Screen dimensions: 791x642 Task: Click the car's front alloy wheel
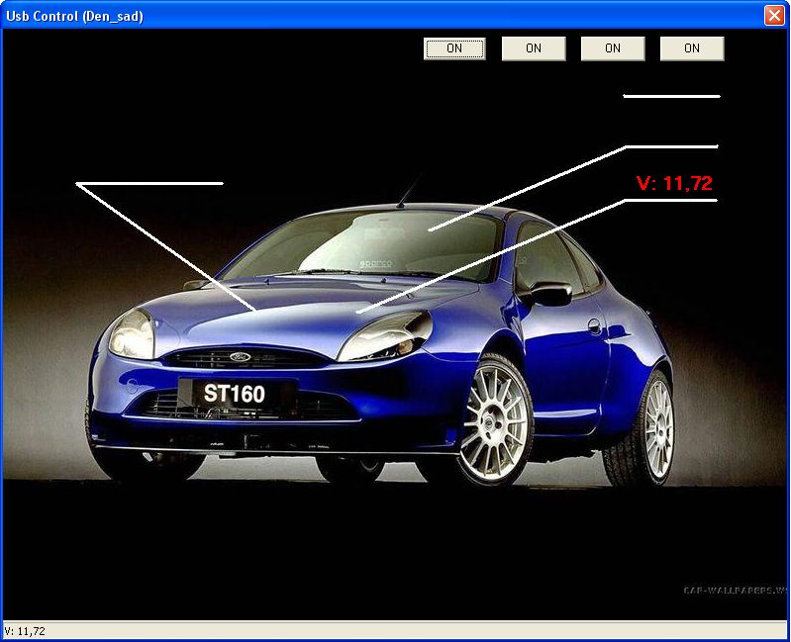tap(497, 421)
